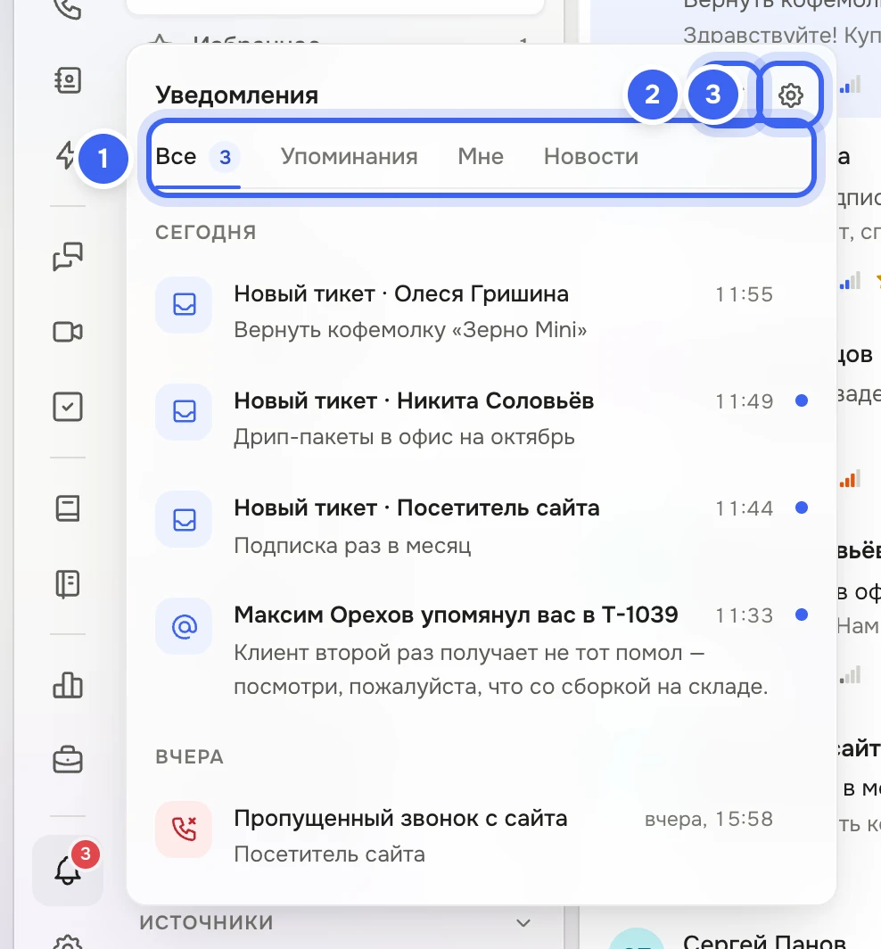This screenshot has height=949, width=881.
Task: Click inbox icon of Посетитель сайта ticket
Action: click(x=184, y=519)
